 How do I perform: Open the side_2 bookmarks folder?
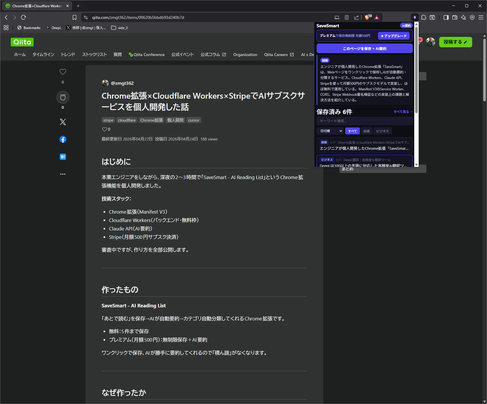(119, 28)
